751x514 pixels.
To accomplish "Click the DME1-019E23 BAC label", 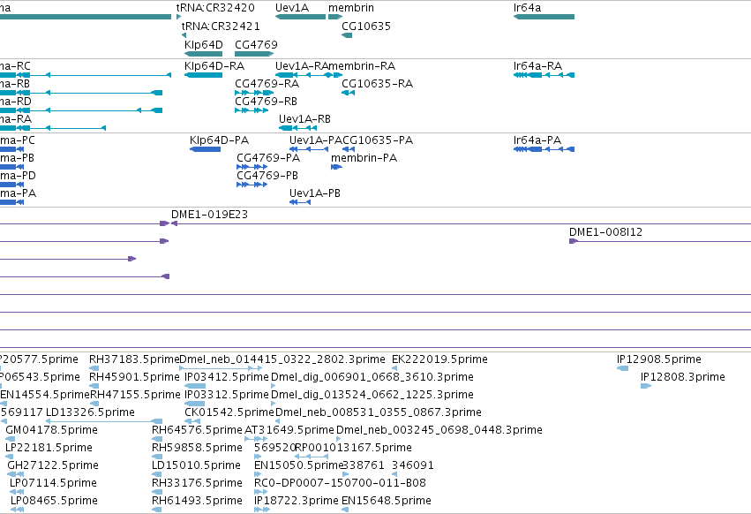I will pyautogui.click(x=210, y=215).
